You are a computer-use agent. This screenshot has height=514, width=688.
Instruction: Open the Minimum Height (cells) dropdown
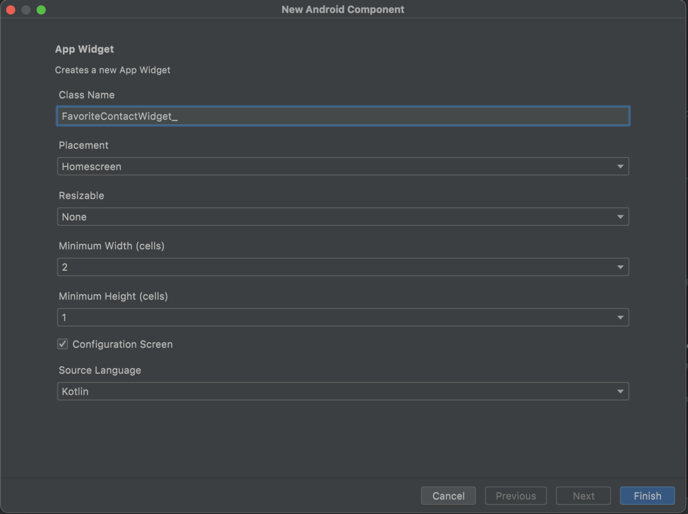pos(343,317)
